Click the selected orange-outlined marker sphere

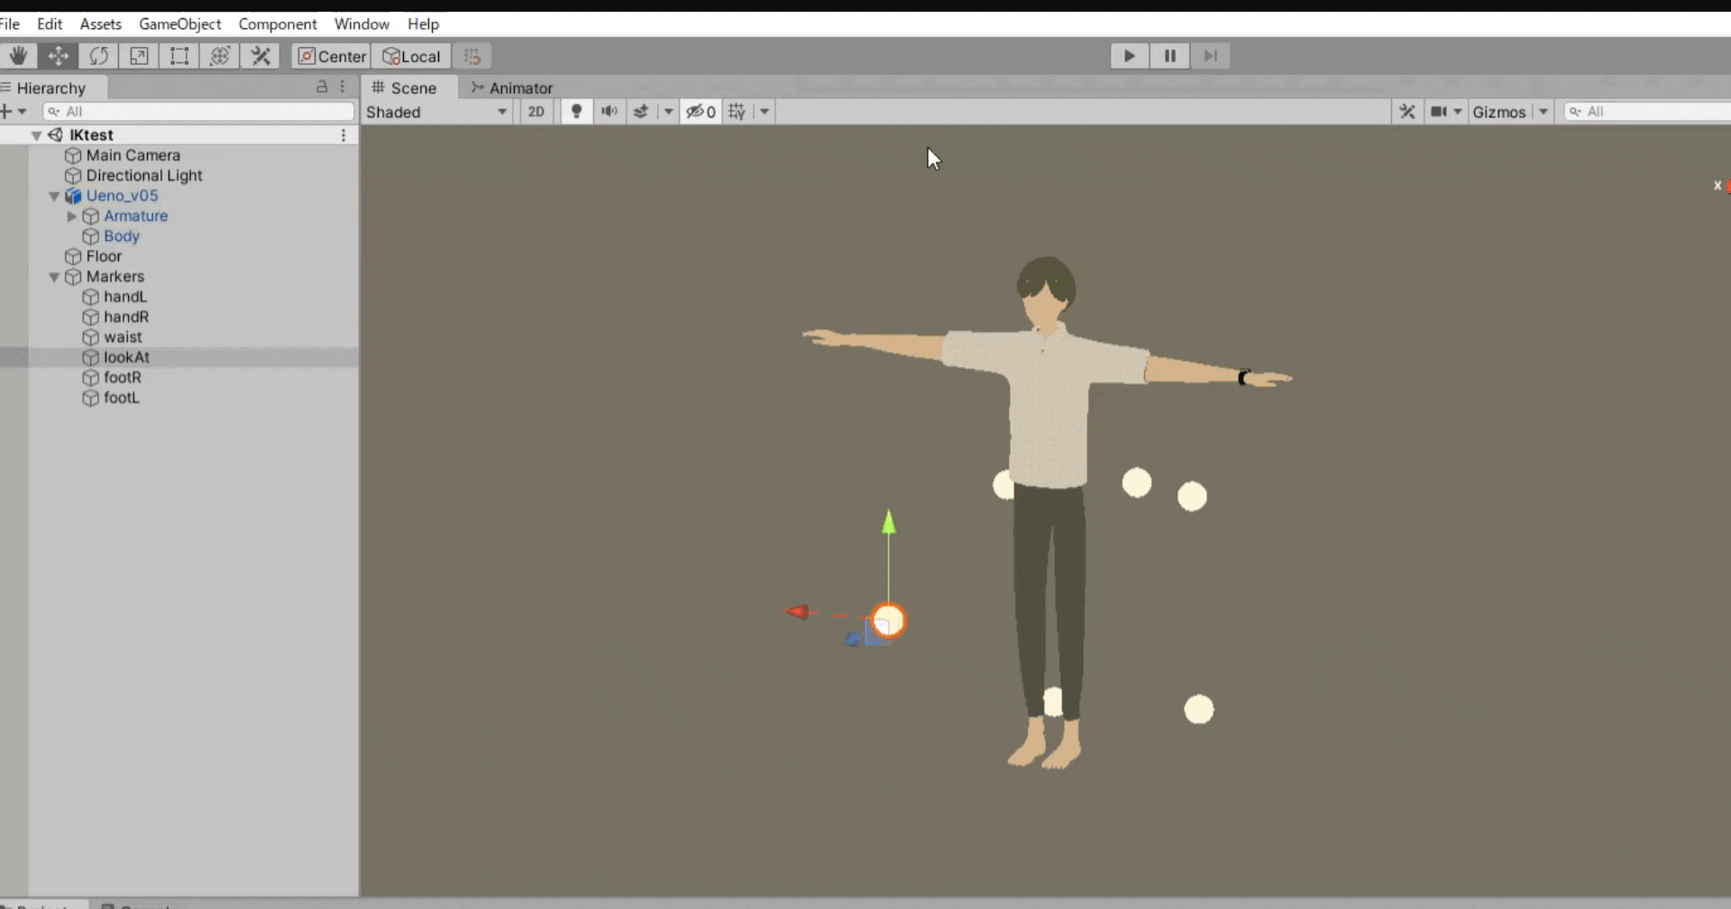(889, 620)
